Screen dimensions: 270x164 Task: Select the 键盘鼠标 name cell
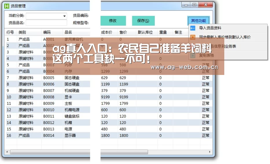(x=72, y=116)
